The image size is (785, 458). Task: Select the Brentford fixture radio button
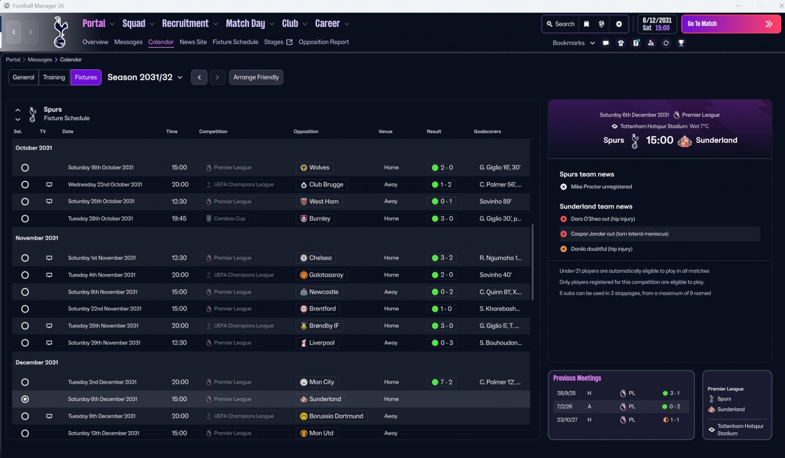point(25,309)
